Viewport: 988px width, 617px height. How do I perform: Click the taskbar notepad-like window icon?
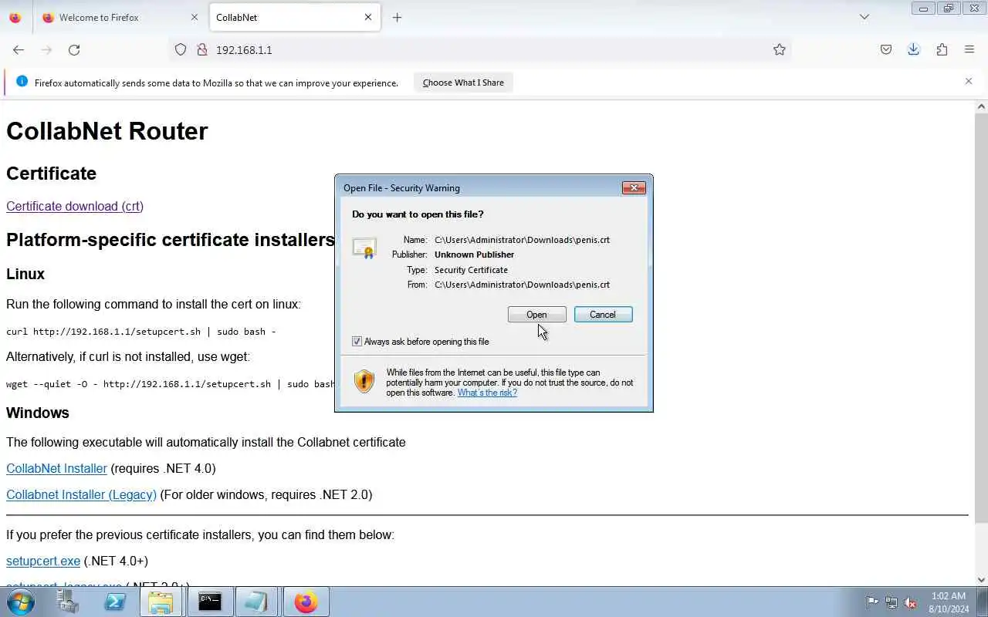point(256,602)
